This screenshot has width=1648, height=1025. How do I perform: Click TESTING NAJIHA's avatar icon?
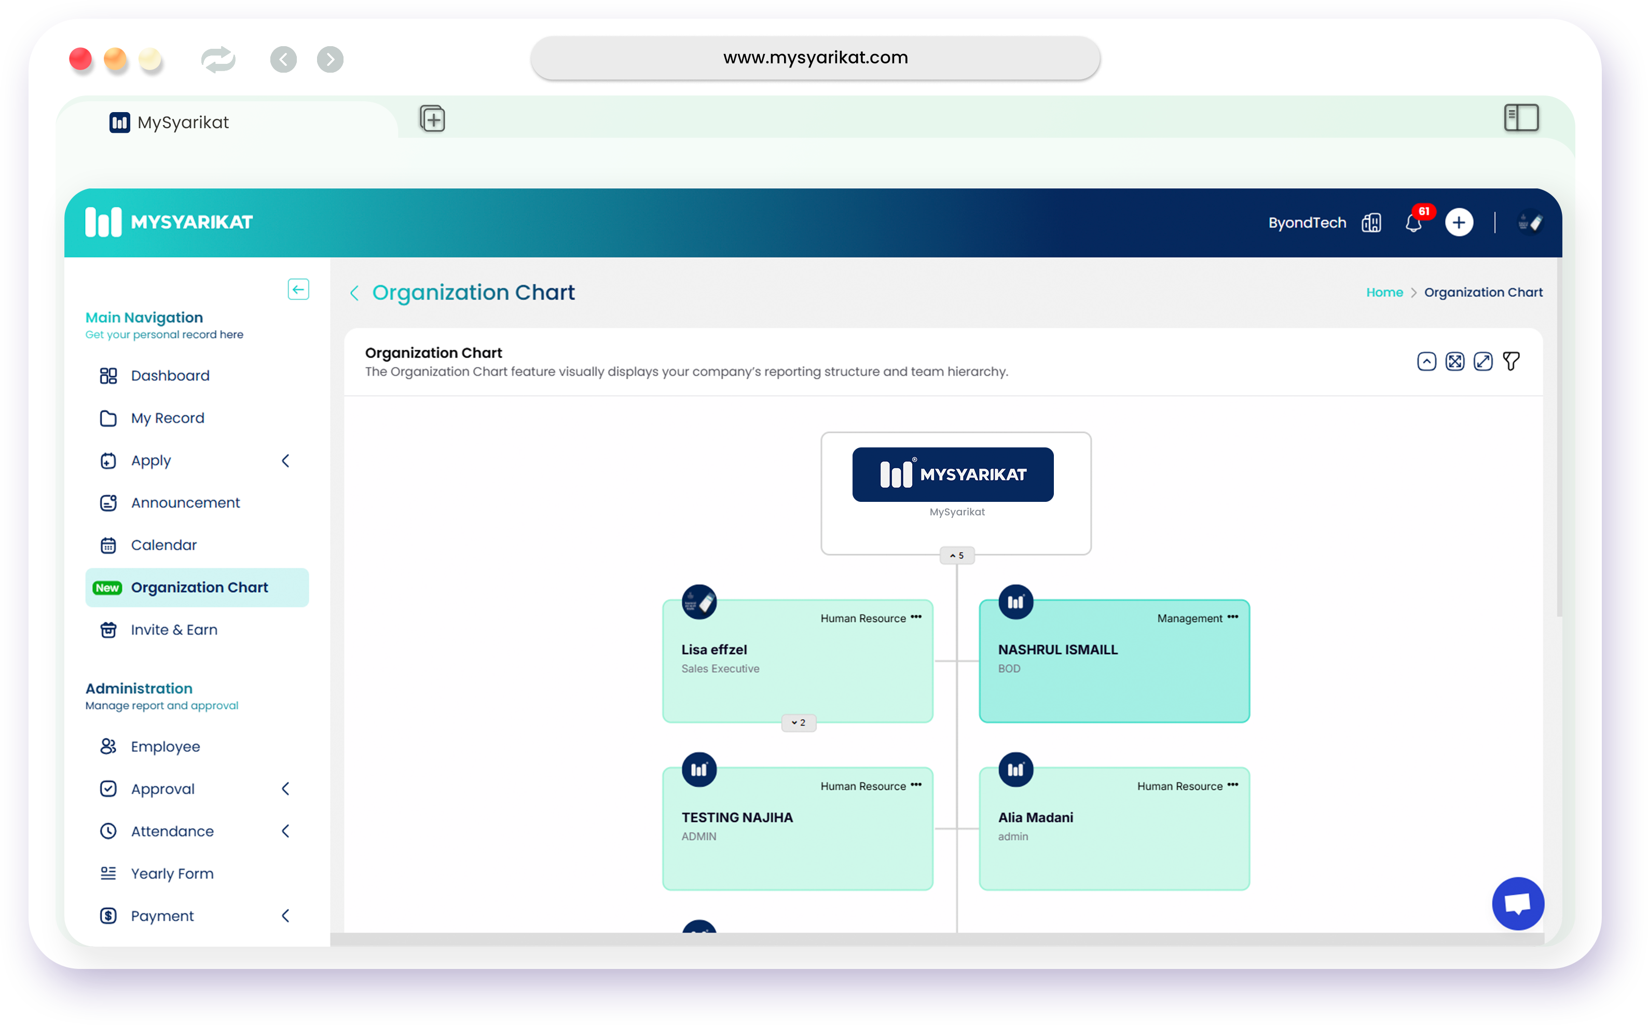[698, 770]
